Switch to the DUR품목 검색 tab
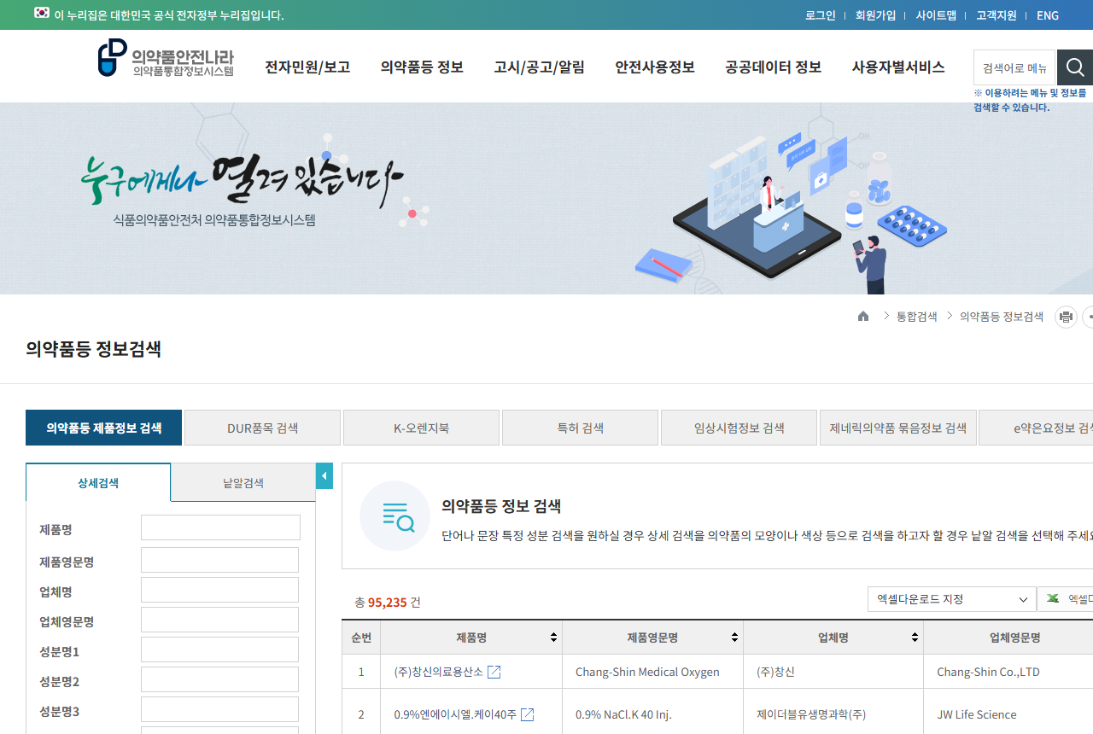Viewport: 1093px width, 734px height. click(x=262, y=428)
